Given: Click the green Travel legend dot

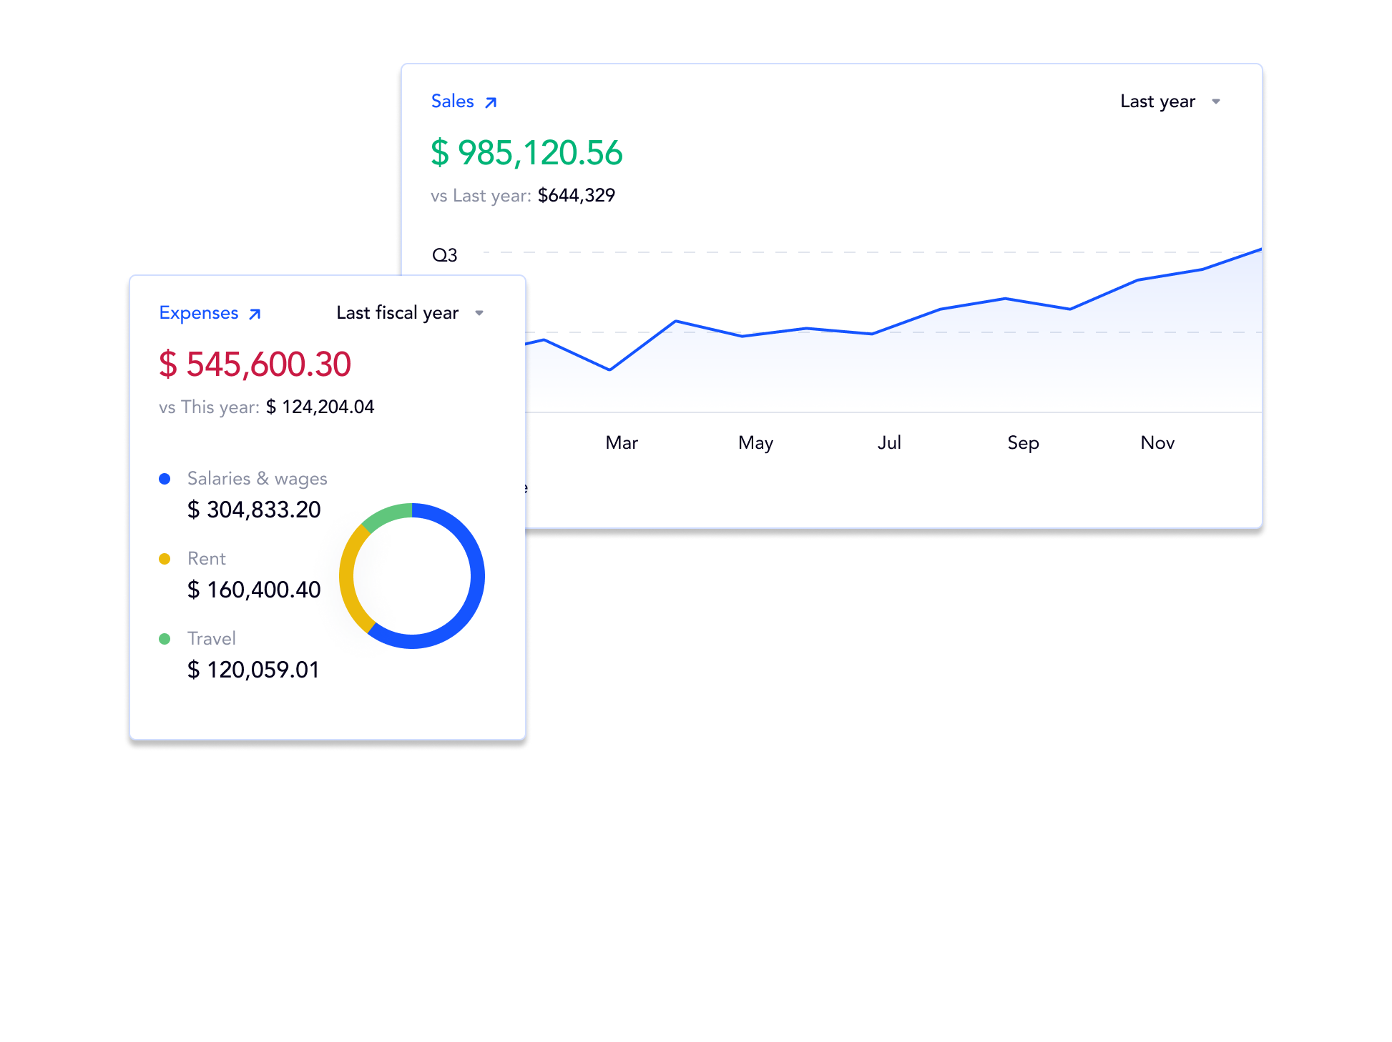Looking at the screenshot, I should point(165,639).
